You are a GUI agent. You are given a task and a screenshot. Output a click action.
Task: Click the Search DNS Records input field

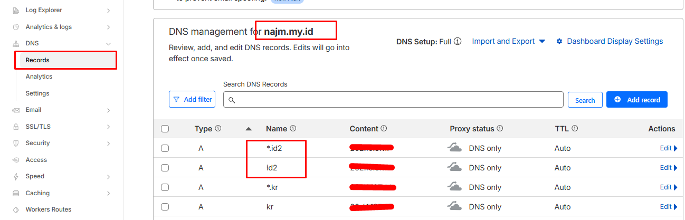(393, 100)
